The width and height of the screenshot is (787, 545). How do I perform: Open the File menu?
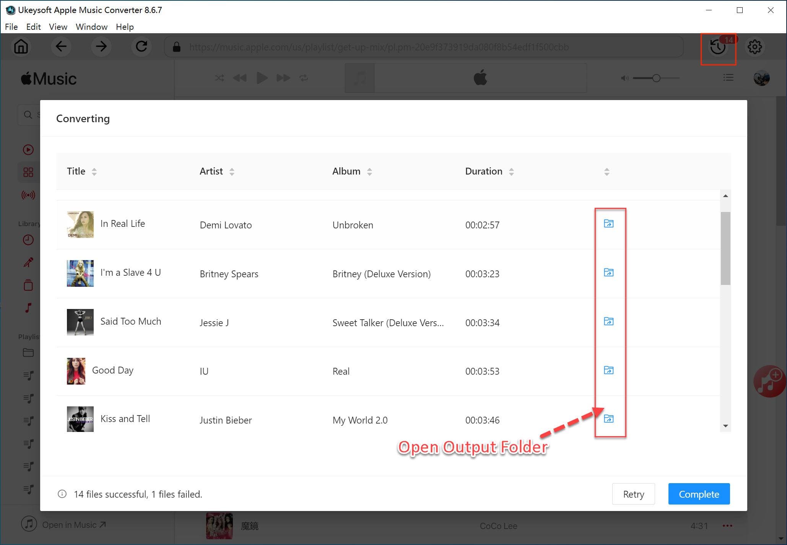10,26
